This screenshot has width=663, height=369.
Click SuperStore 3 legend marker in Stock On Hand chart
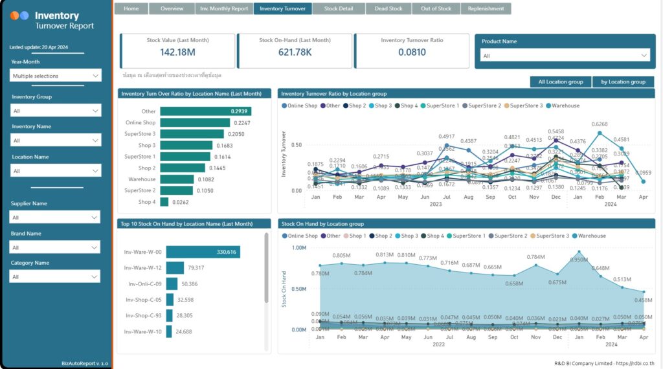[x=533, y=236]
